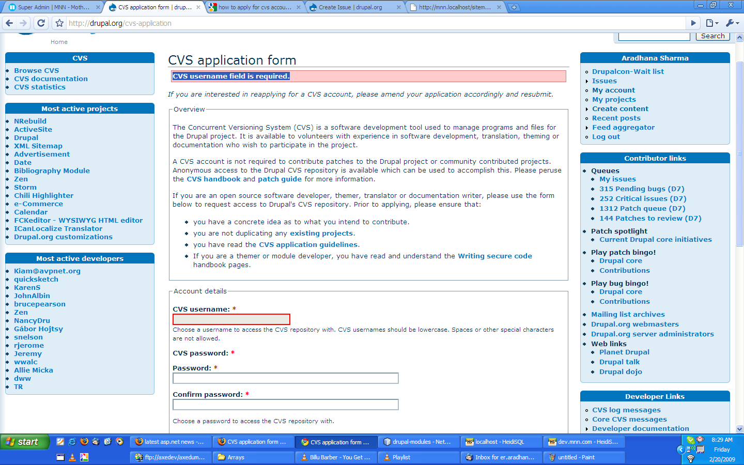Open 315 Pending bugs (D7) link
The width and height of the screenshot is (744, 465).
click(x=642, y=189)
